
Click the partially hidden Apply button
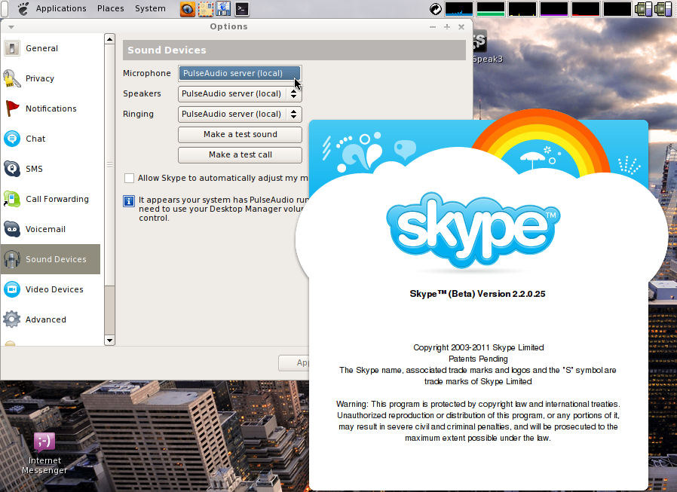[x=293, y=363]
